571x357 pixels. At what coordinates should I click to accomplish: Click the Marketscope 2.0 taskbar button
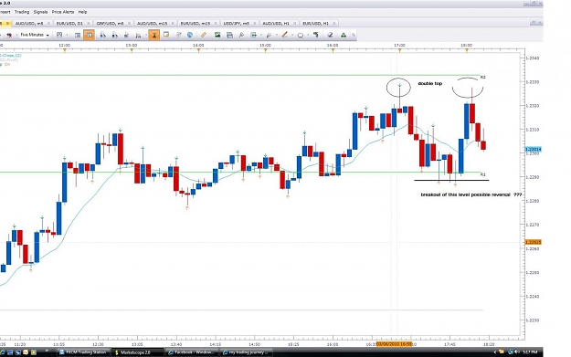click(x=138, y=352)
